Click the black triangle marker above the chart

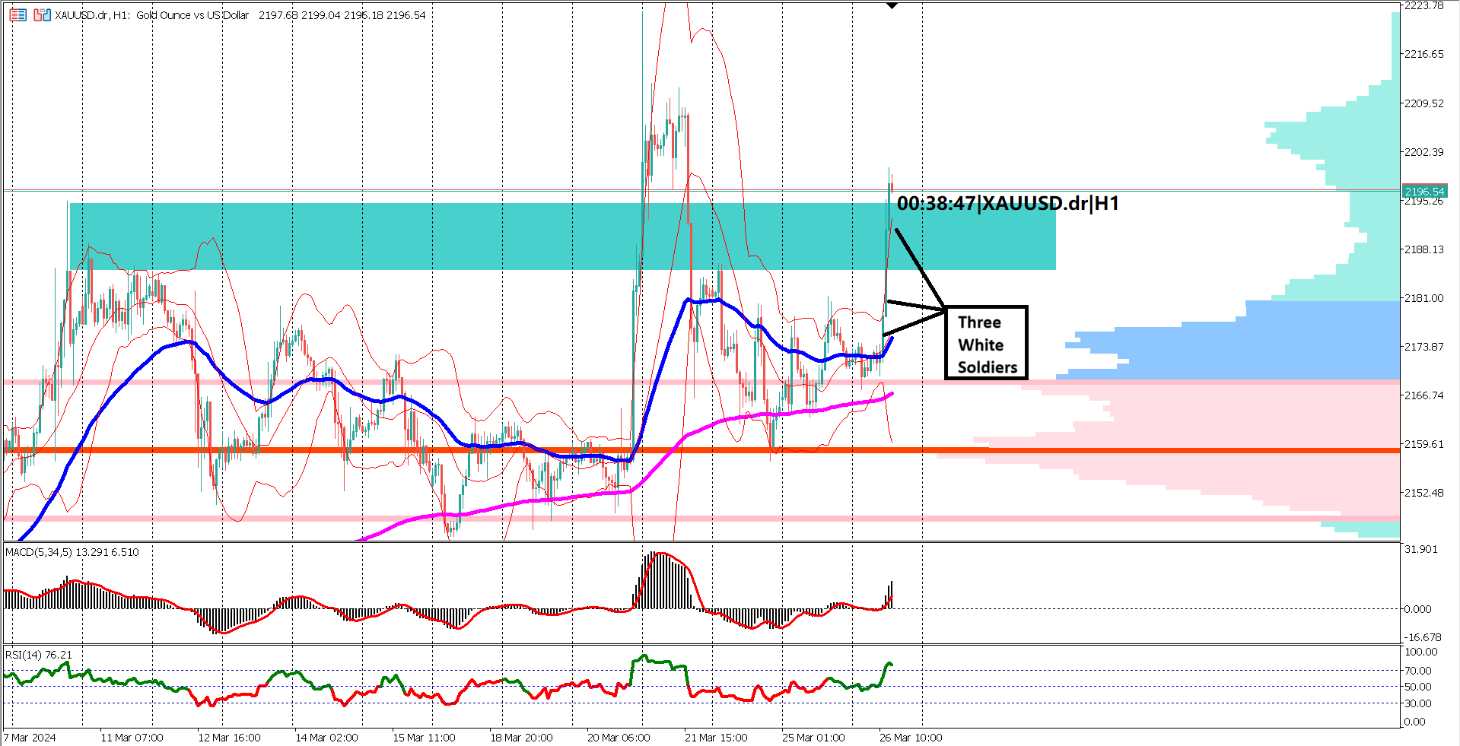point(891,5)
